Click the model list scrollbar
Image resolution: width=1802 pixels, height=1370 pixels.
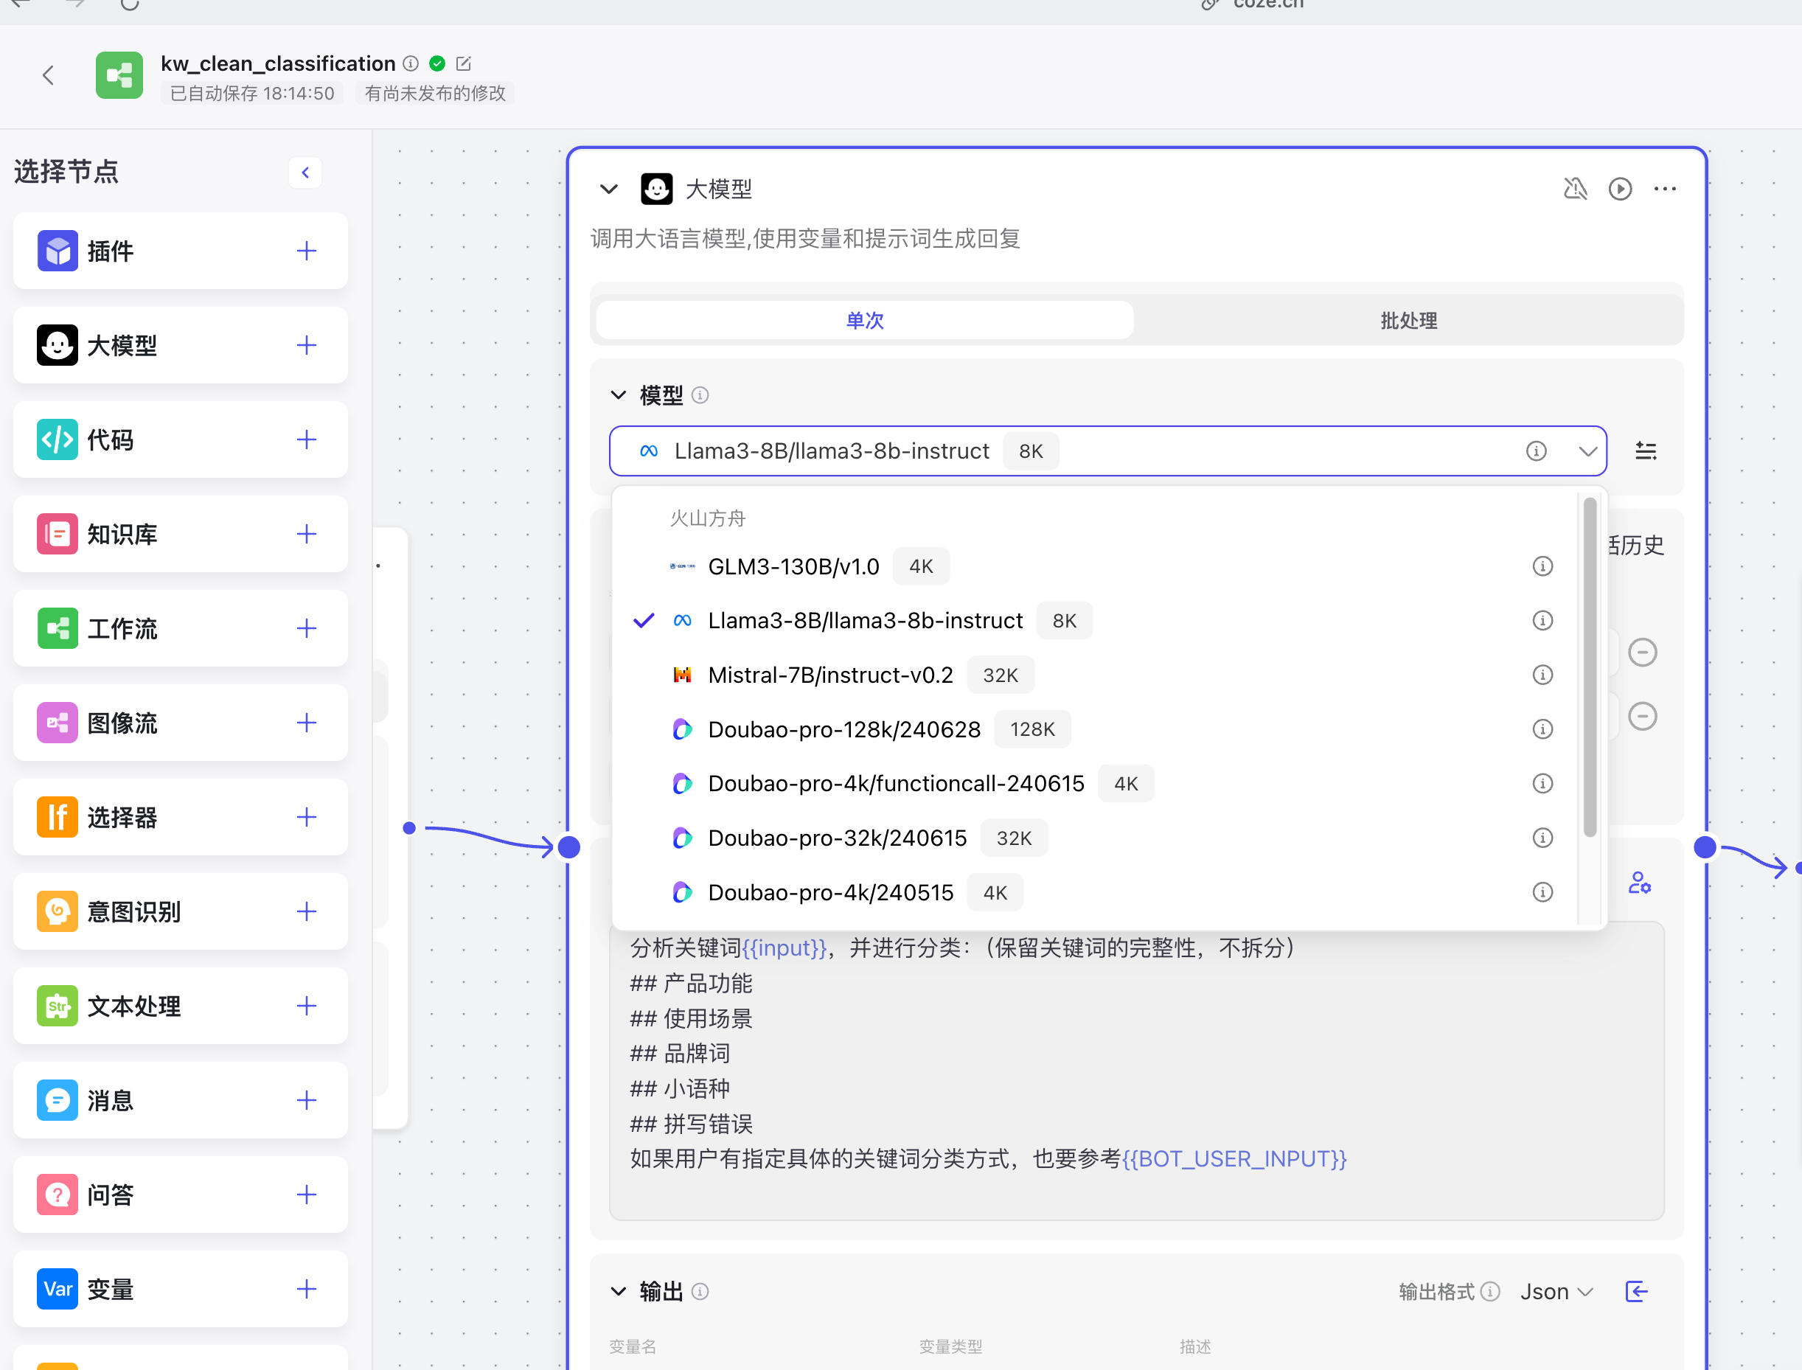(1590, 667)
